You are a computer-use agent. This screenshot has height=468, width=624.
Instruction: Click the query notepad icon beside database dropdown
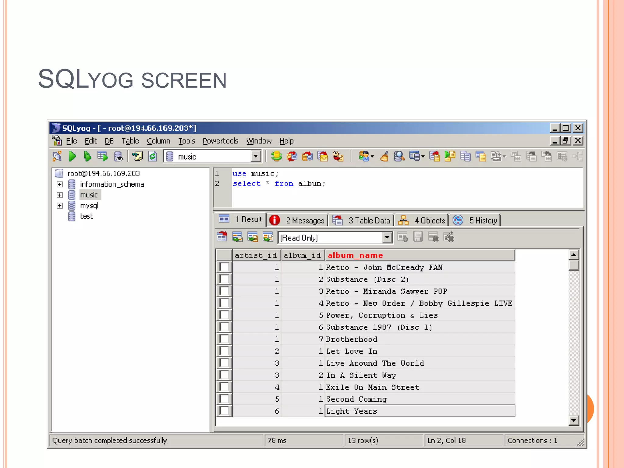(137, 156)
